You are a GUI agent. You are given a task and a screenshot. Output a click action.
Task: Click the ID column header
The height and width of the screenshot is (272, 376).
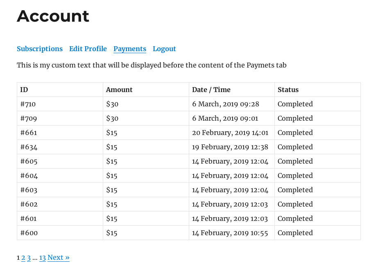pos(24,90)
